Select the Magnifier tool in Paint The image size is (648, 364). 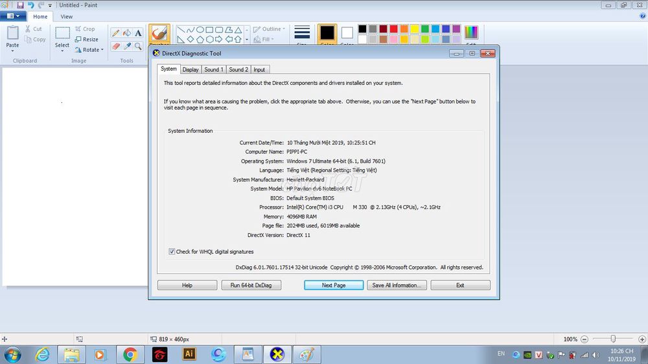click(138, 46)
